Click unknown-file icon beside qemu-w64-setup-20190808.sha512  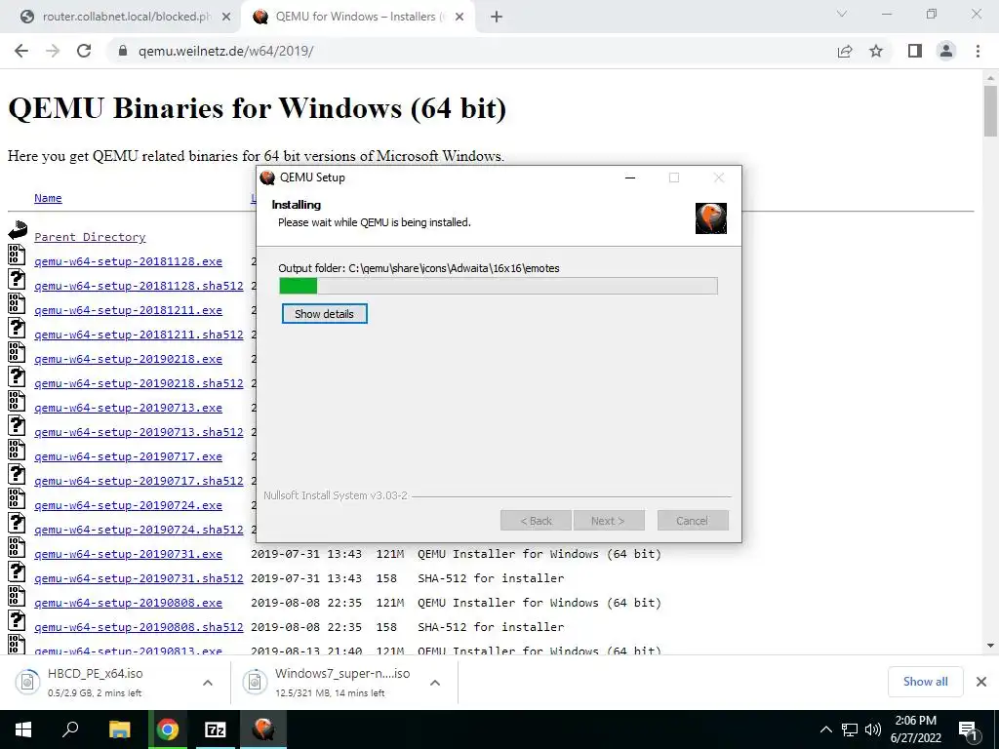click(17, 620)
